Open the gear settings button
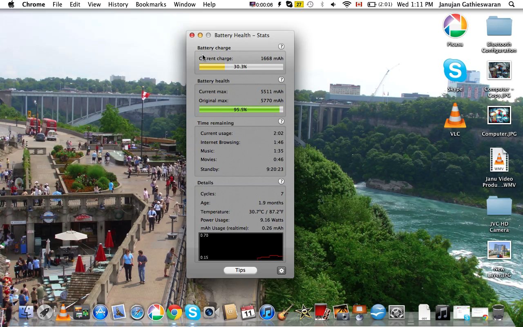Screen dimensions: 523x327 [x=281, y=271]
